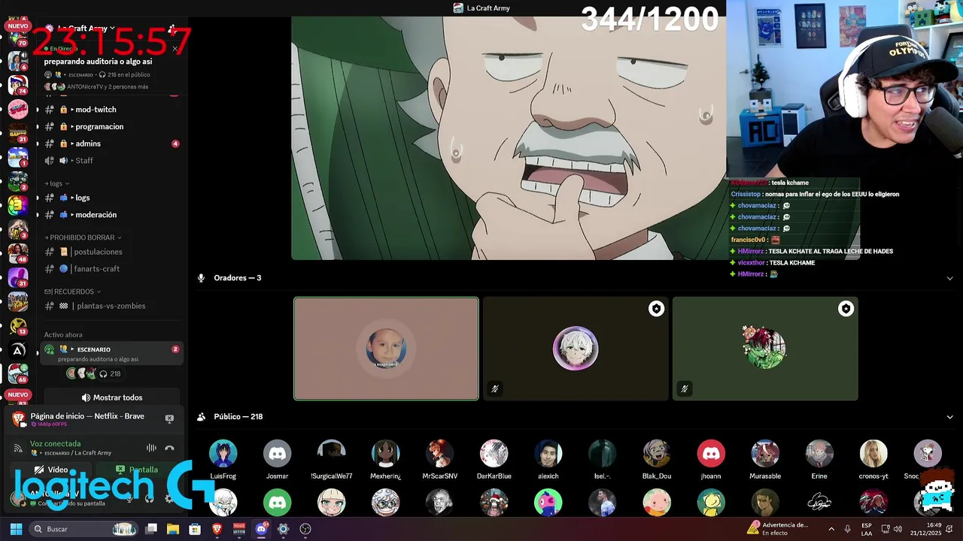
Task: Open the fanarts-craft channel
Action: (x=111, y=269)
